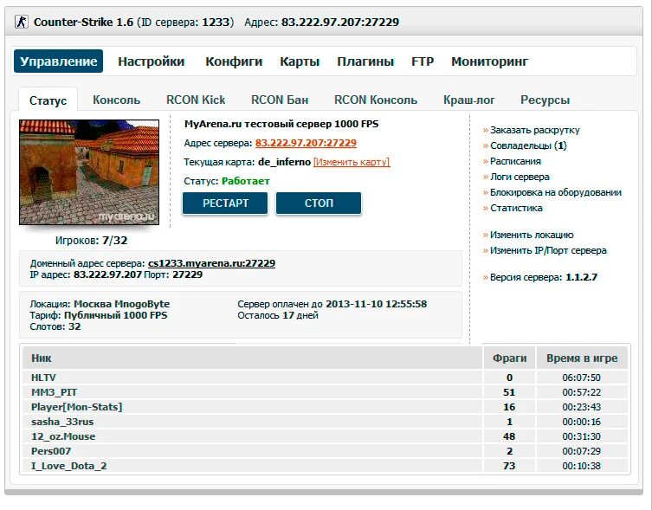Click frag count 73 for I_Love_Dota_2
Image resolution: width=652 pixels, height=510 pixels.
coord(509,466)
